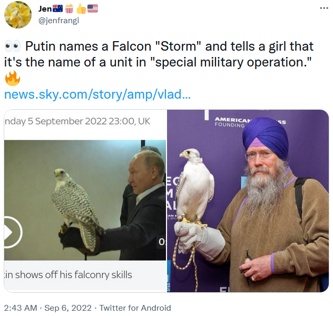Viewport: 333px width, 316px height.
Task: Click the play button on the video
Action: 11,232
